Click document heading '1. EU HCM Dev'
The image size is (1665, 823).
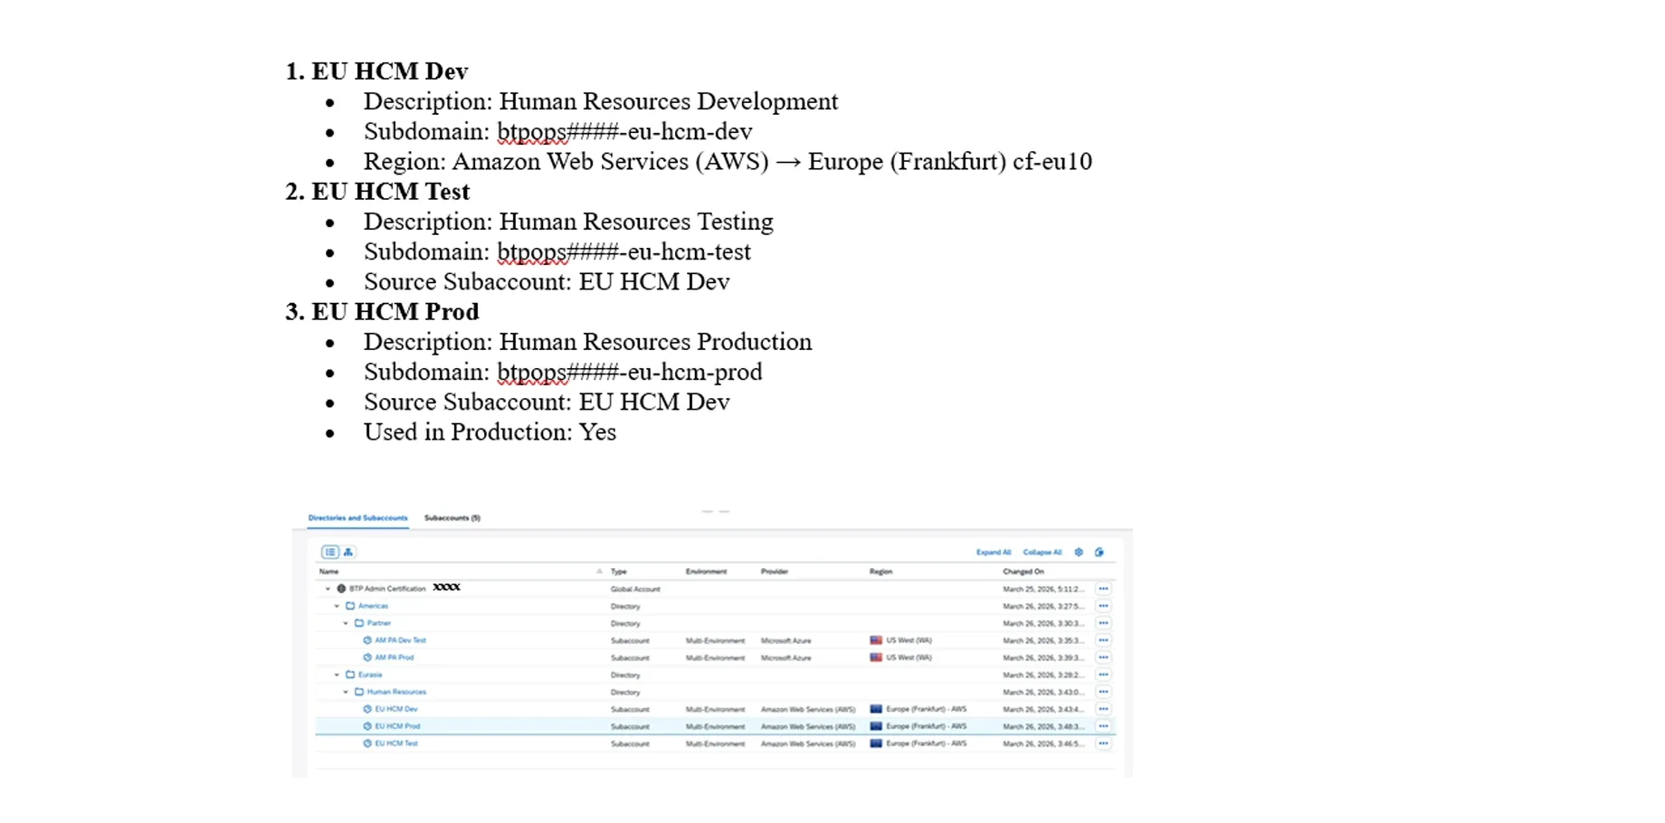[377, 71]
